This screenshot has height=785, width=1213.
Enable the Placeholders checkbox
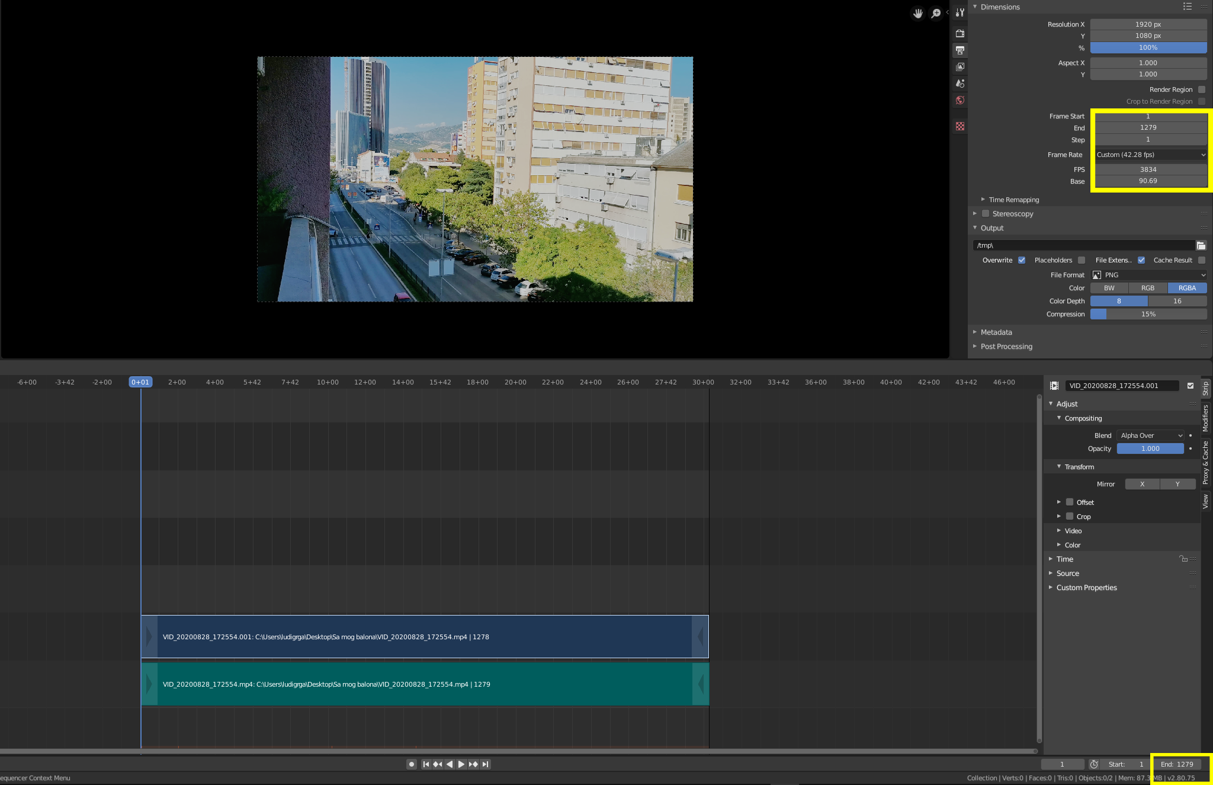(1082, 260)
